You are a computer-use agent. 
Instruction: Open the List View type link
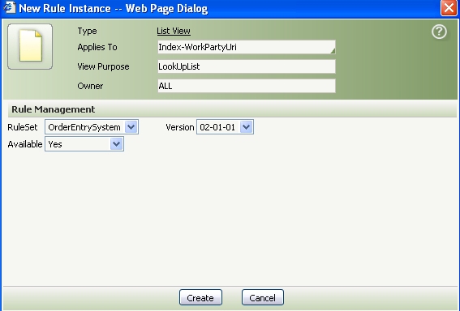click(174, 31)
